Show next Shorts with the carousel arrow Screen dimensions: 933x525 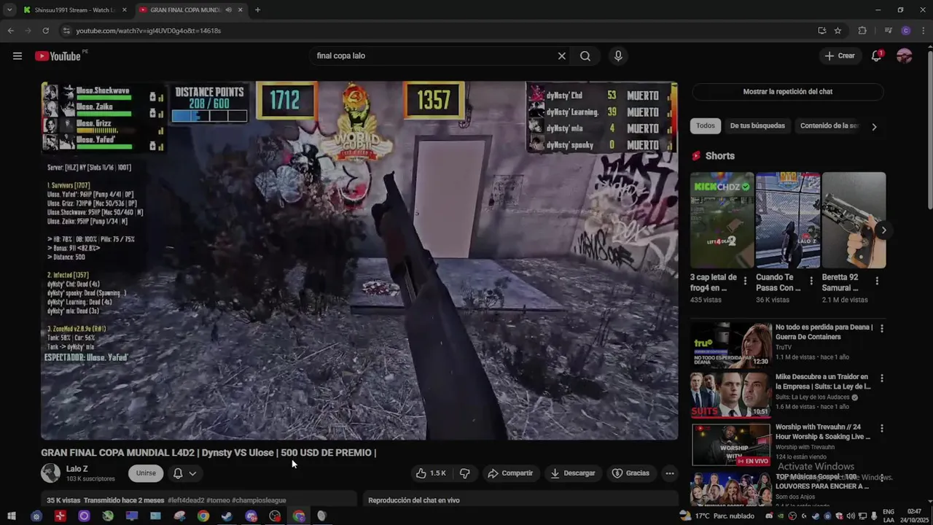point(883,230)
